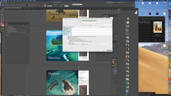The width and height of the screenshot is (171, 96).
Task: Click the new folder group icon in dialog toolbar
Action: pyautogui.click(x=71, y=25)
